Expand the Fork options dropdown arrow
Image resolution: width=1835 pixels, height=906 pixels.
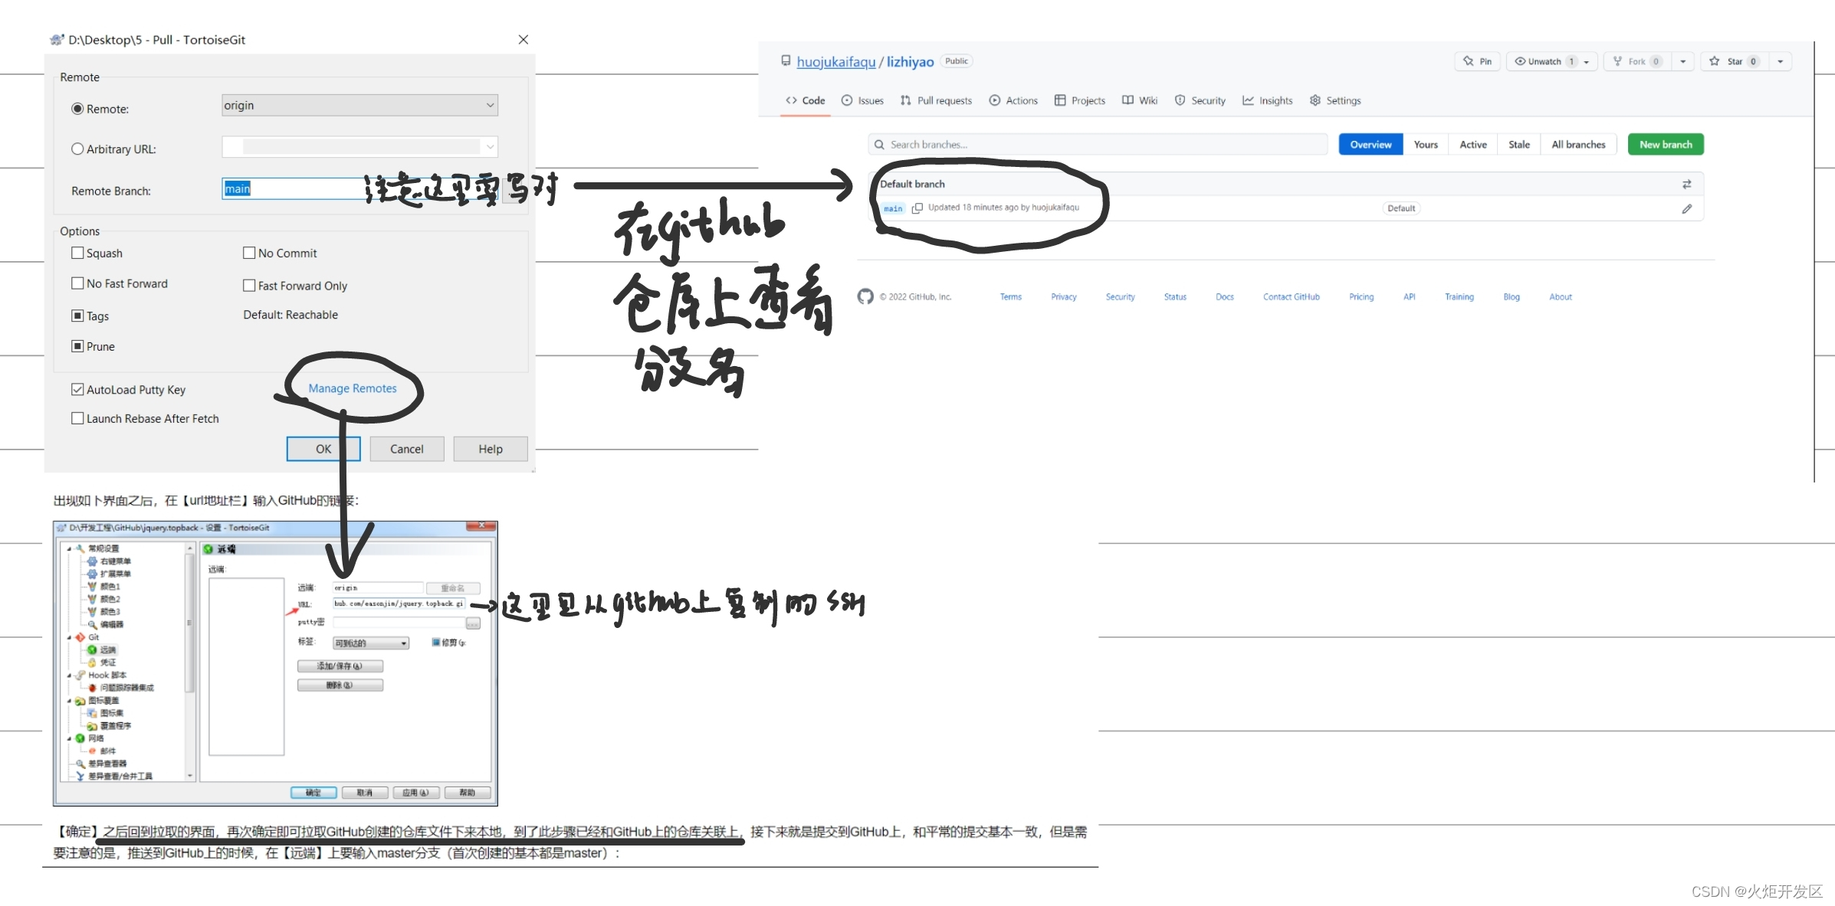tap(1682, 62)
